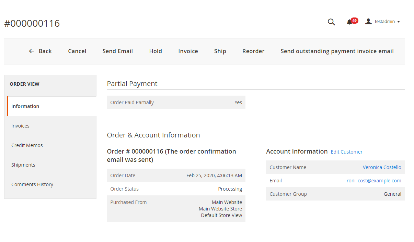
Task: Create an Invoice for the order
Action: pyautogui.click(x=188, y=51)
